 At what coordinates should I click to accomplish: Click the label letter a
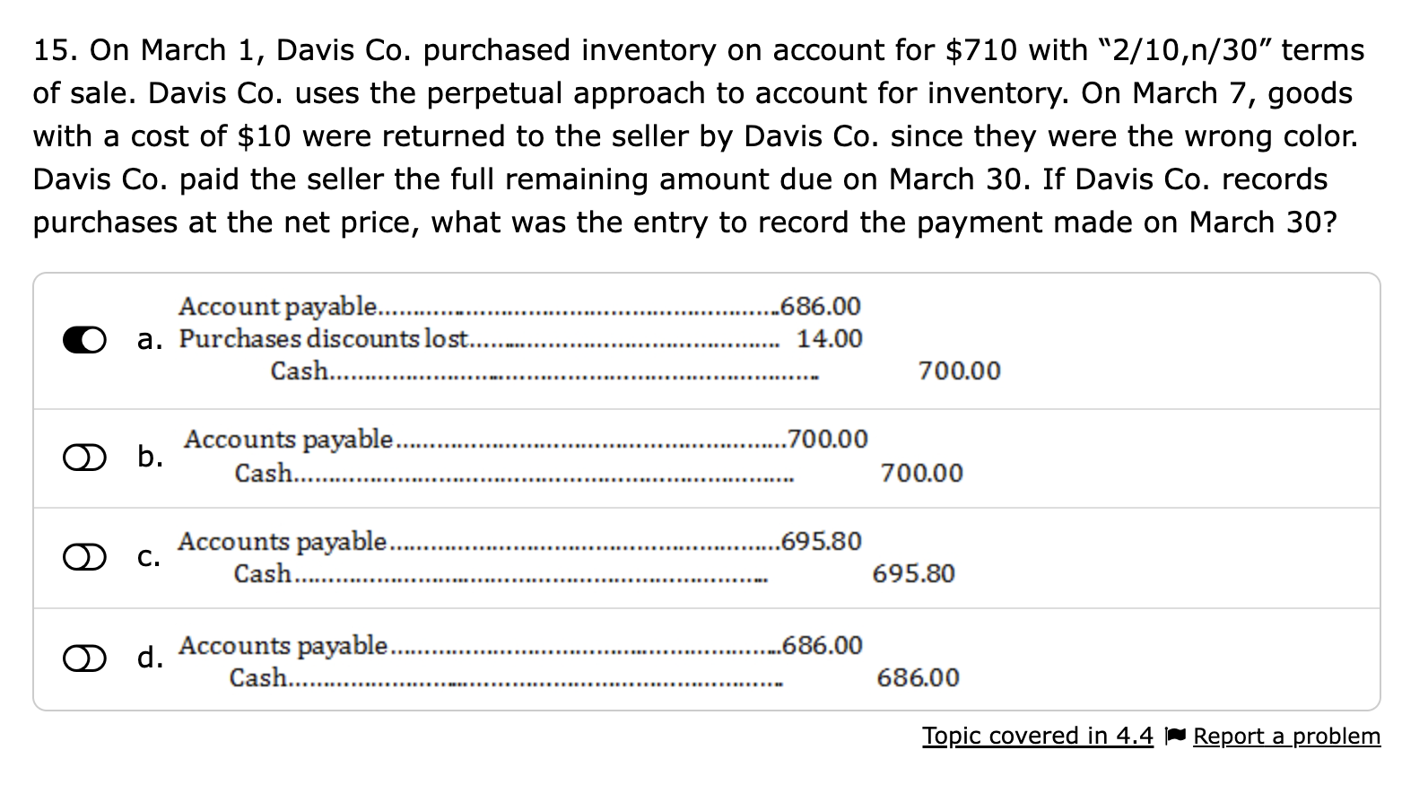(146, 339)
